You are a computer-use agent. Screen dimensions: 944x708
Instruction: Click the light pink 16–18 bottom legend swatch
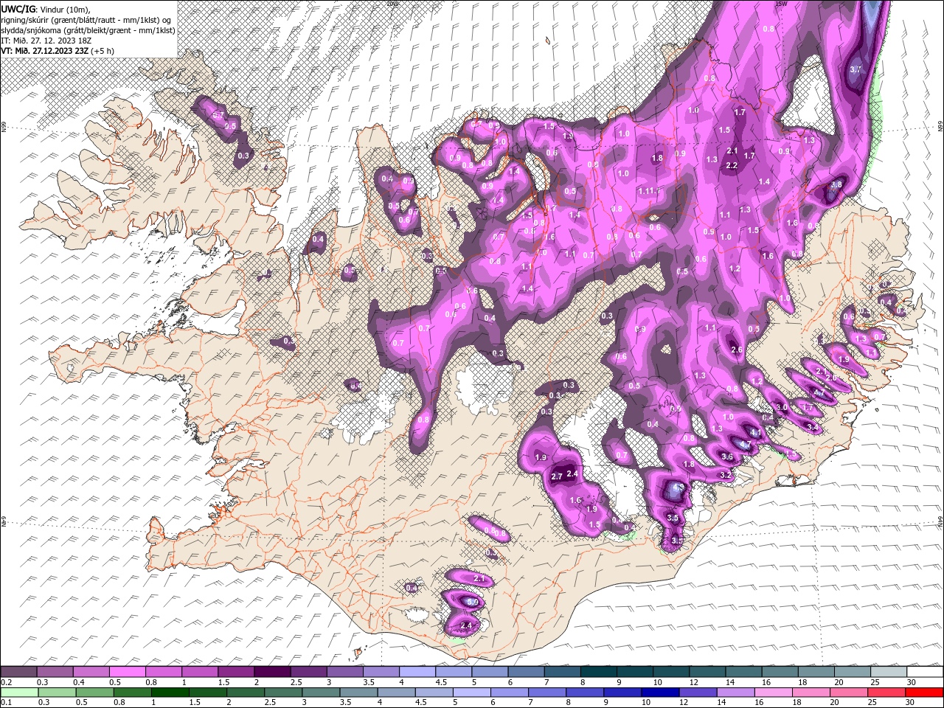tap(773, 693)
